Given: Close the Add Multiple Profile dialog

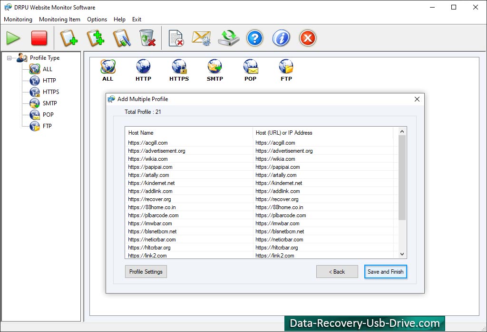Looking at the screenshot, I should click(x=417, y=99).
